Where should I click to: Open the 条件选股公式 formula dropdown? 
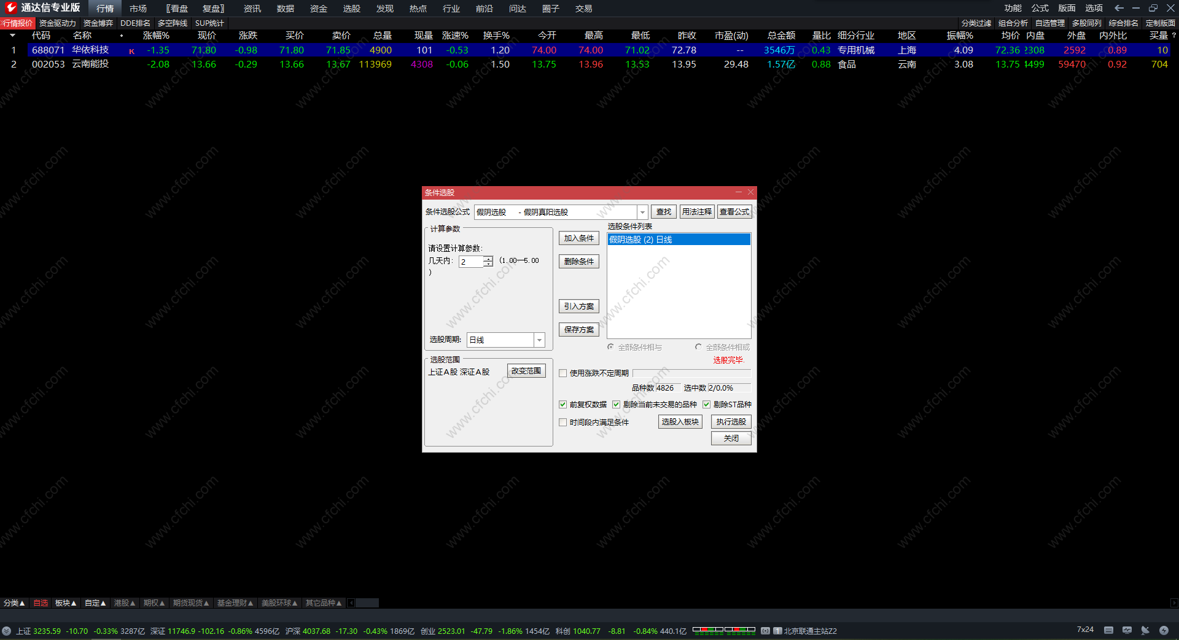(642, 212)
